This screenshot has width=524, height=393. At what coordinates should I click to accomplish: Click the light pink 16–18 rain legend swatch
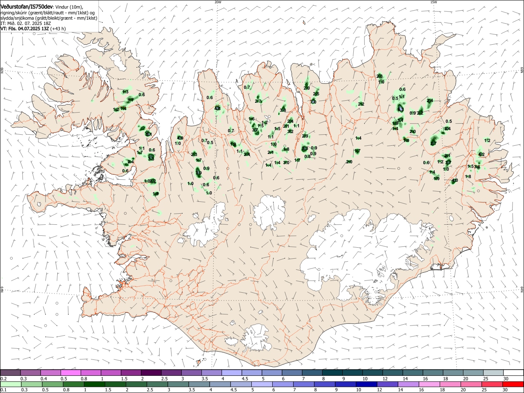click(x=429, y=384)
